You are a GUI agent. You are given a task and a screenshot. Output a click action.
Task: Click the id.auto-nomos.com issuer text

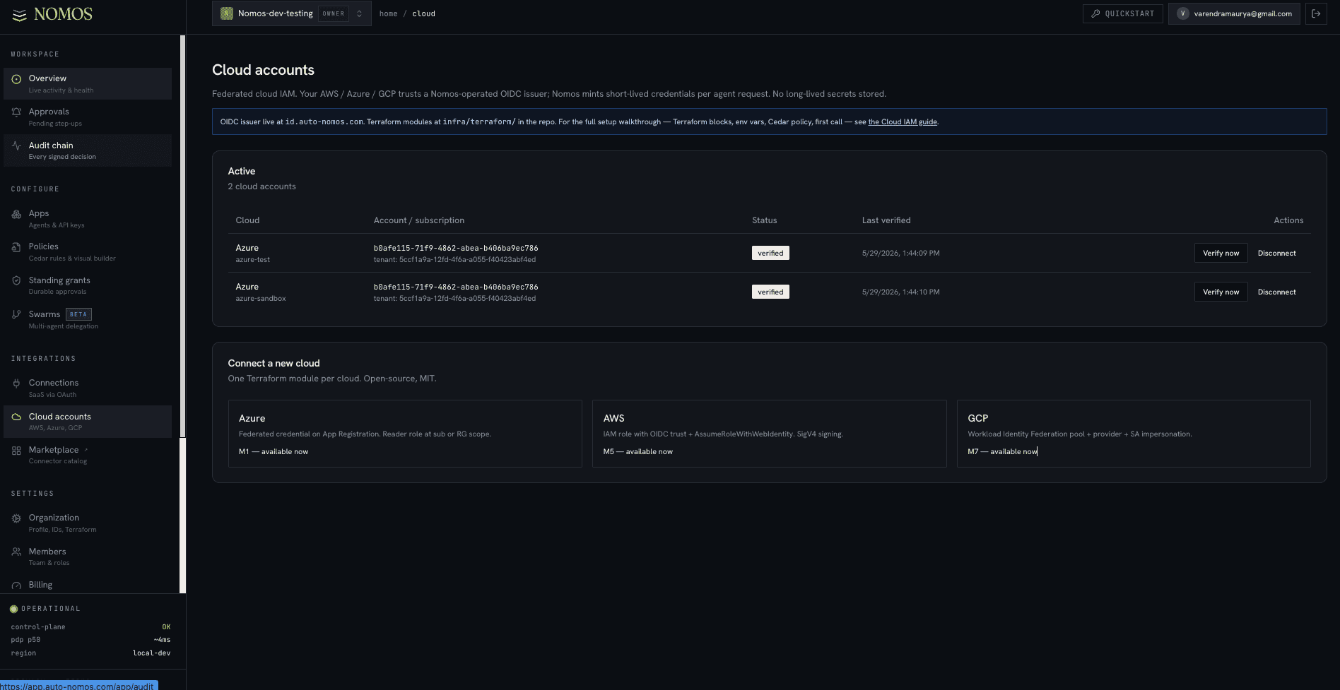[x=324, y=121]
